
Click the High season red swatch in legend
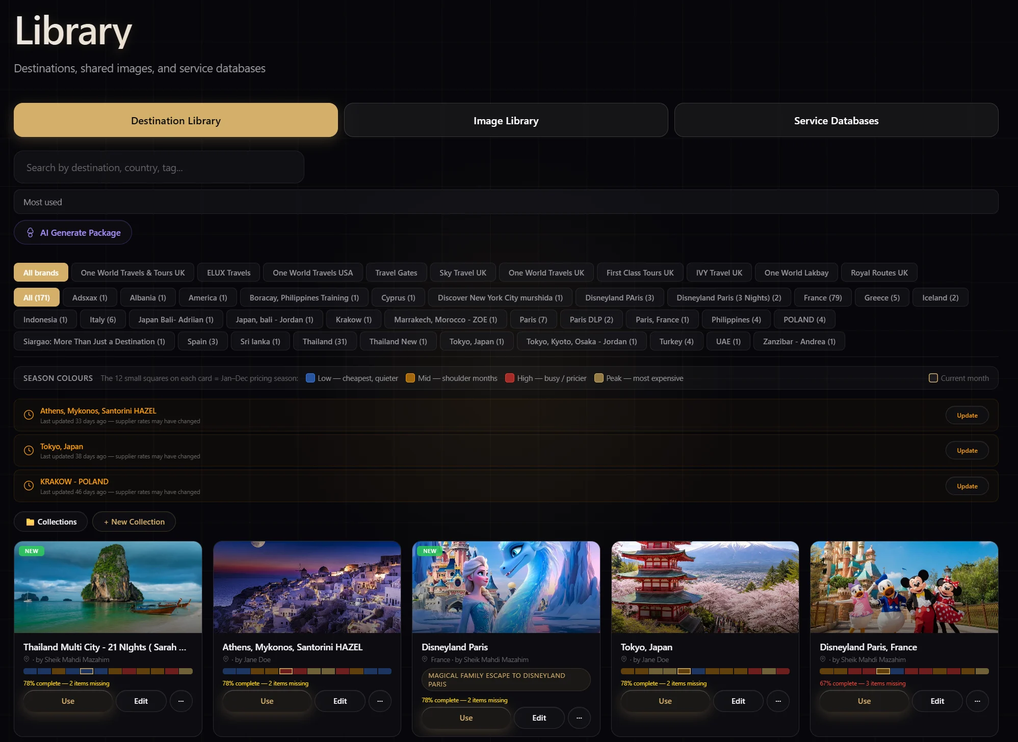[x=509, y=378]
